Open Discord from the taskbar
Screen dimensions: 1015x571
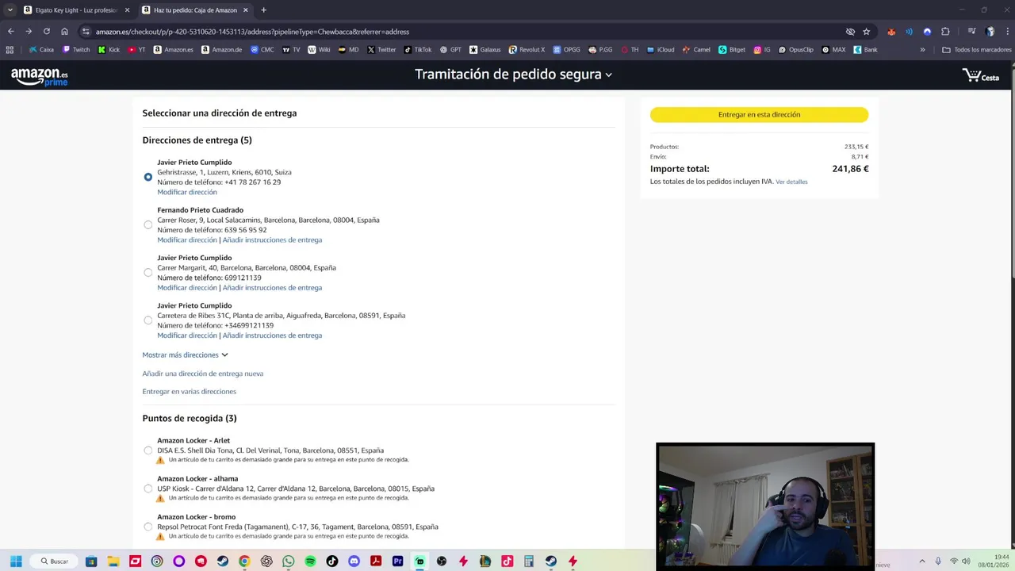[x=354, y=561]
